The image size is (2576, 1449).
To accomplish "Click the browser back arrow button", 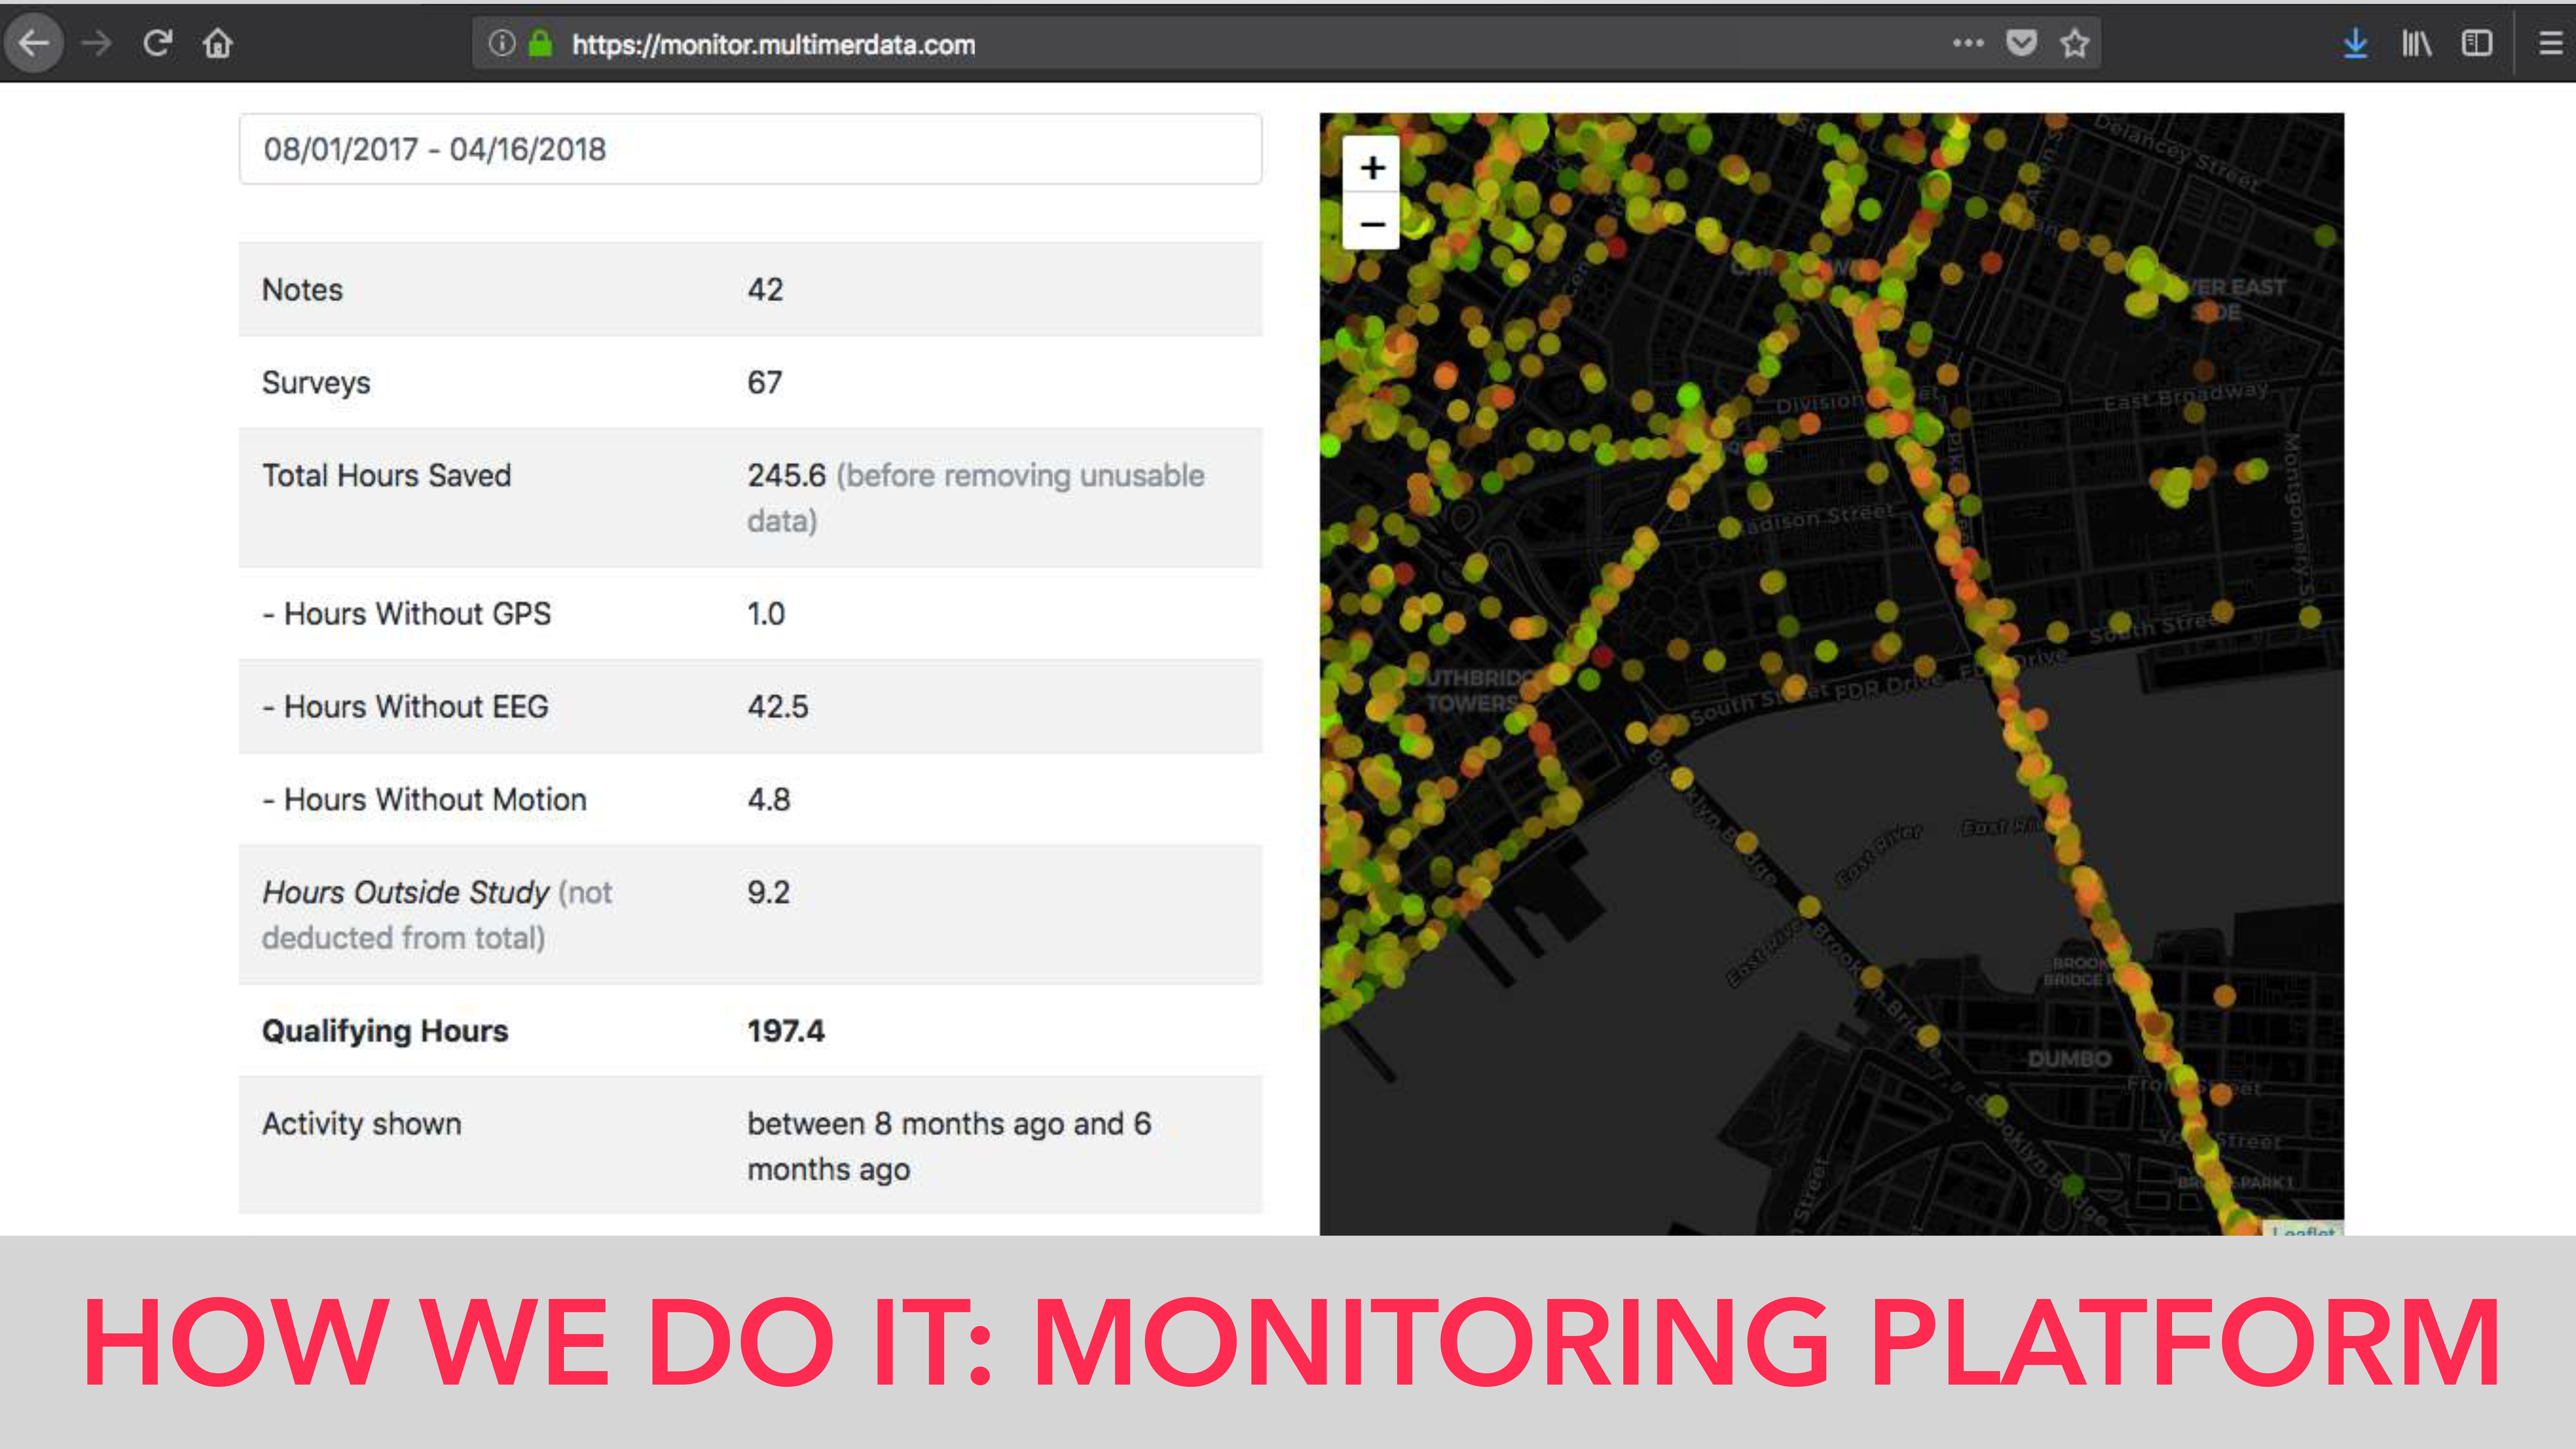I will [34, 43].
